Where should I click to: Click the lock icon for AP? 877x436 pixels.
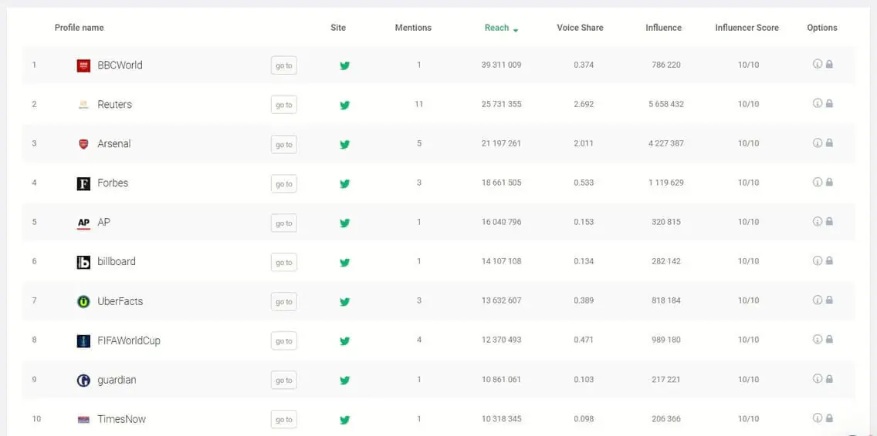coord(829,222)
